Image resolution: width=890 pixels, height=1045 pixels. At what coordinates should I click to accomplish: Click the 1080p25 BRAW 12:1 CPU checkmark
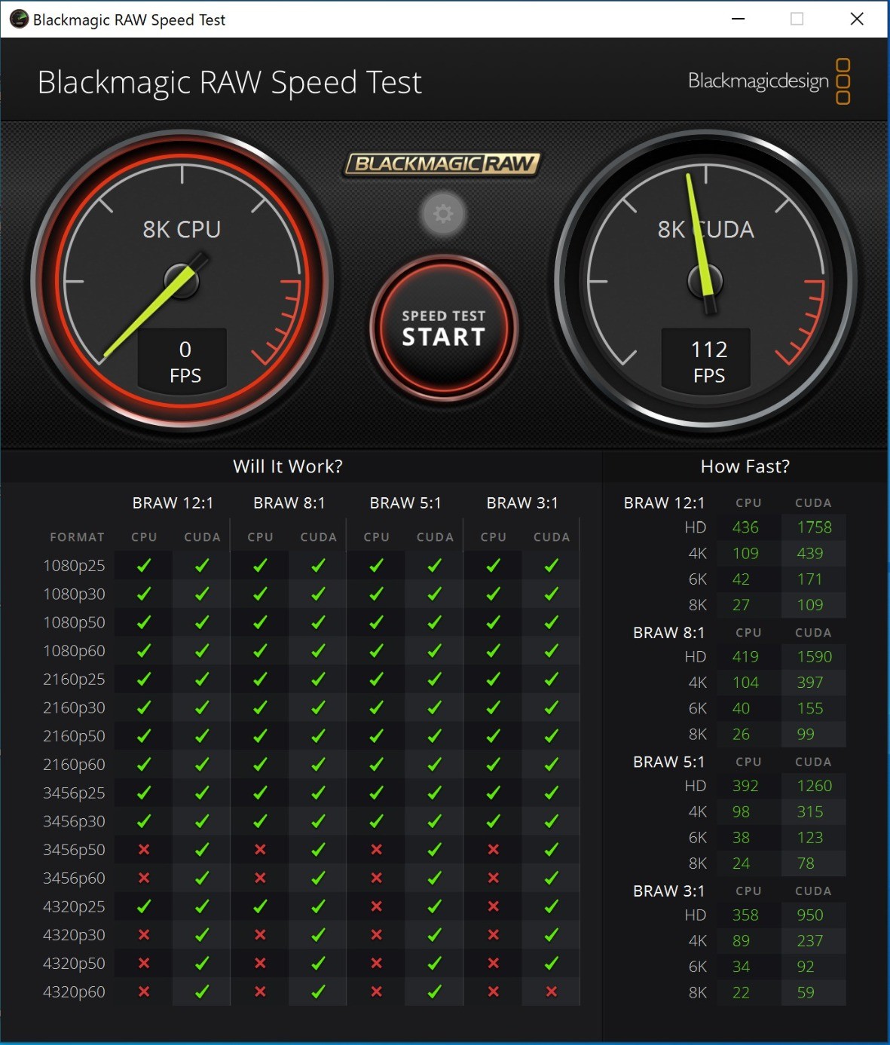tap(144, 566)
